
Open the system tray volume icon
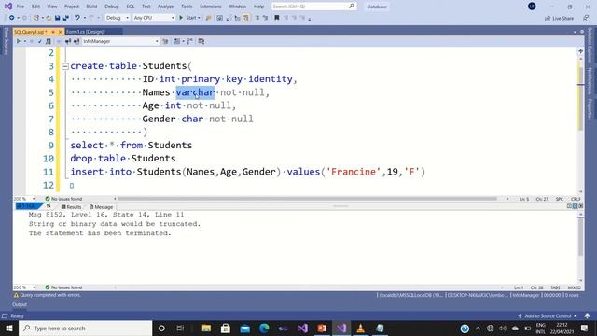(503, 328)
